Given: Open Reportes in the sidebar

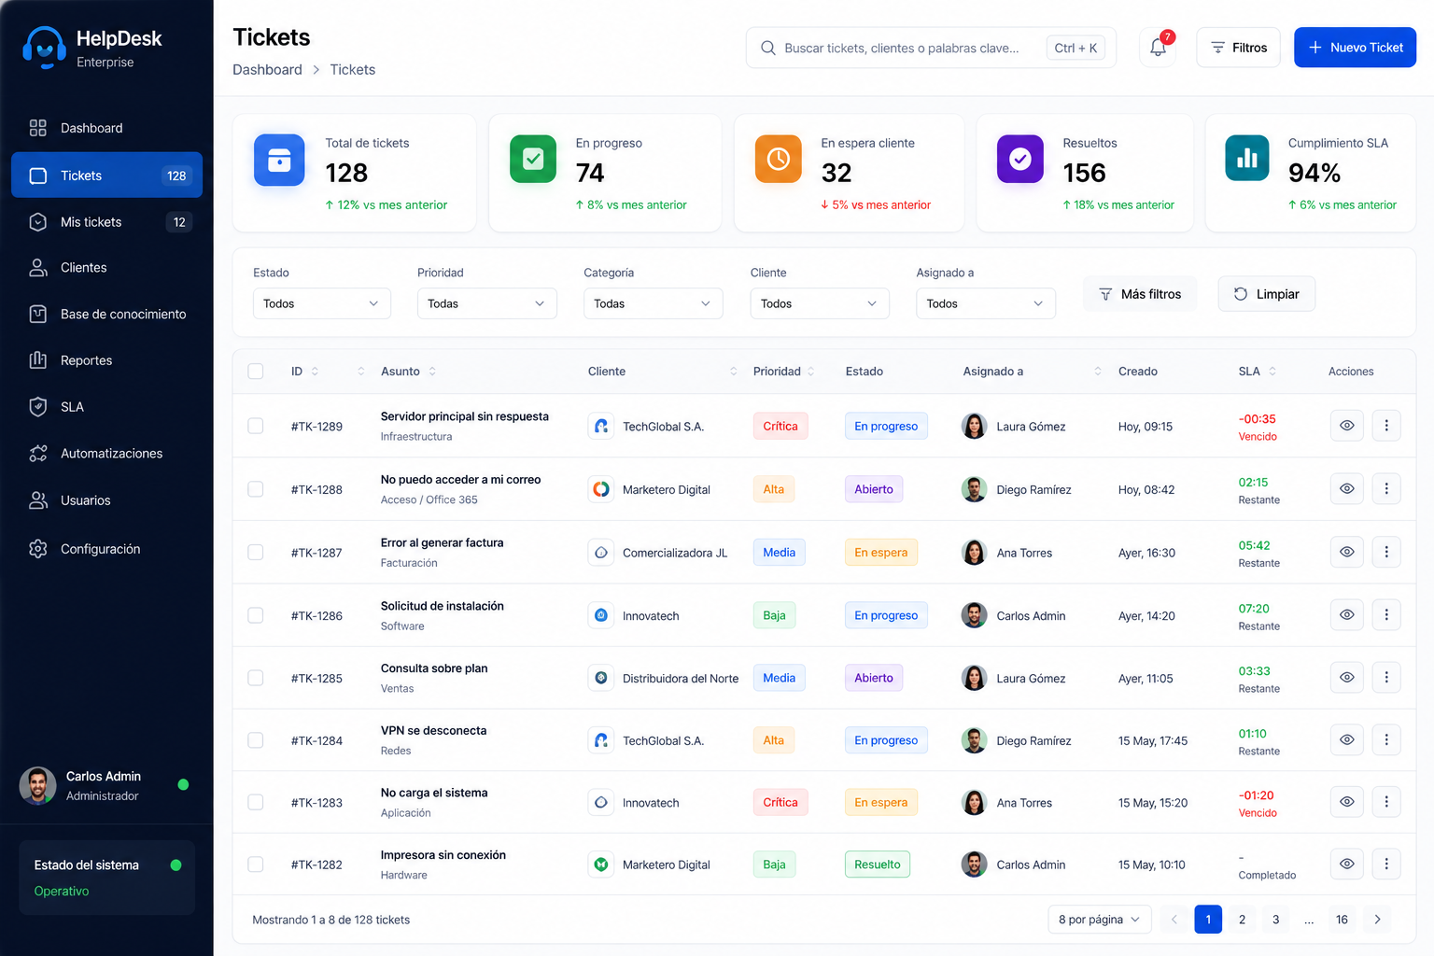Looking at the screenshot, I should pos(106,360).
